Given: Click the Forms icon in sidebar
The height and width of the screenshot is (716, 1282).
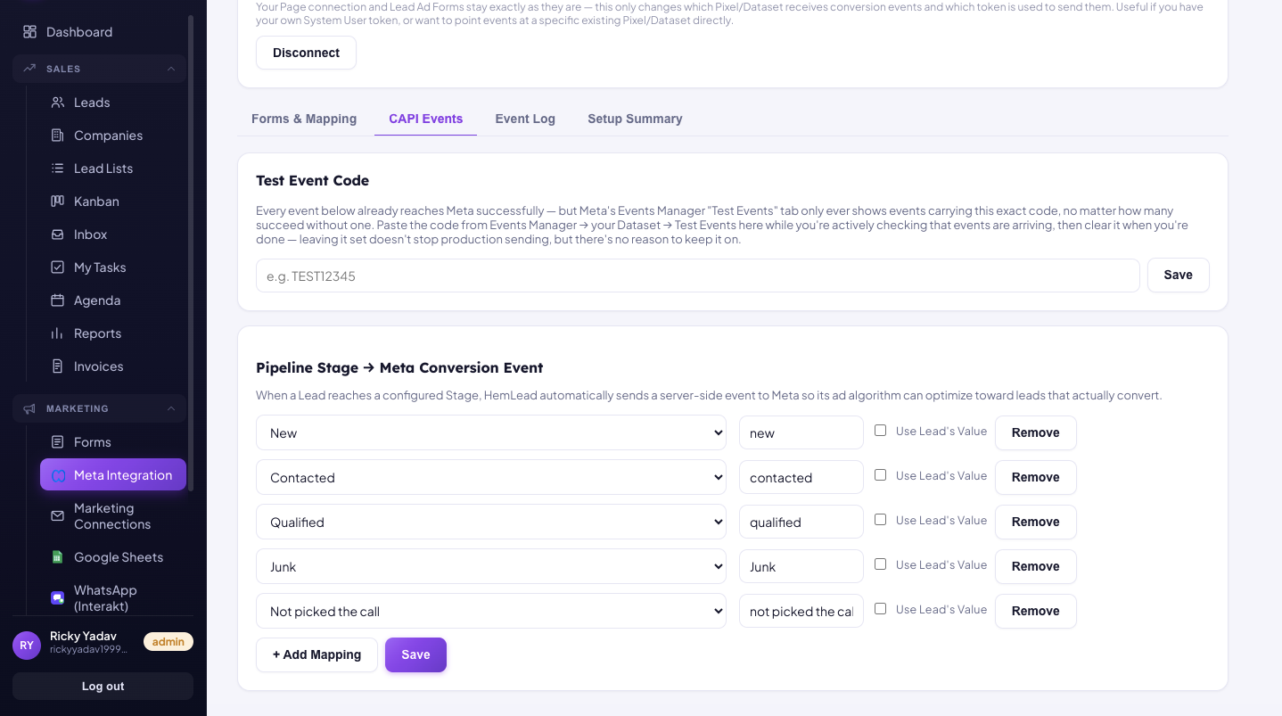Looking at the screenshot, I should [58, 442].
